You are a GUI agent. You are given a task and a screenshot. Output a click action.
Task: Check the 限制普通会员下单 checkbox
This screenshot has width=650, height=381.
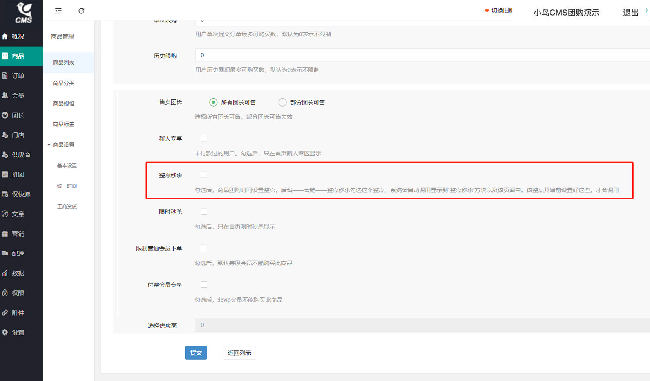[x=204, y=248]
